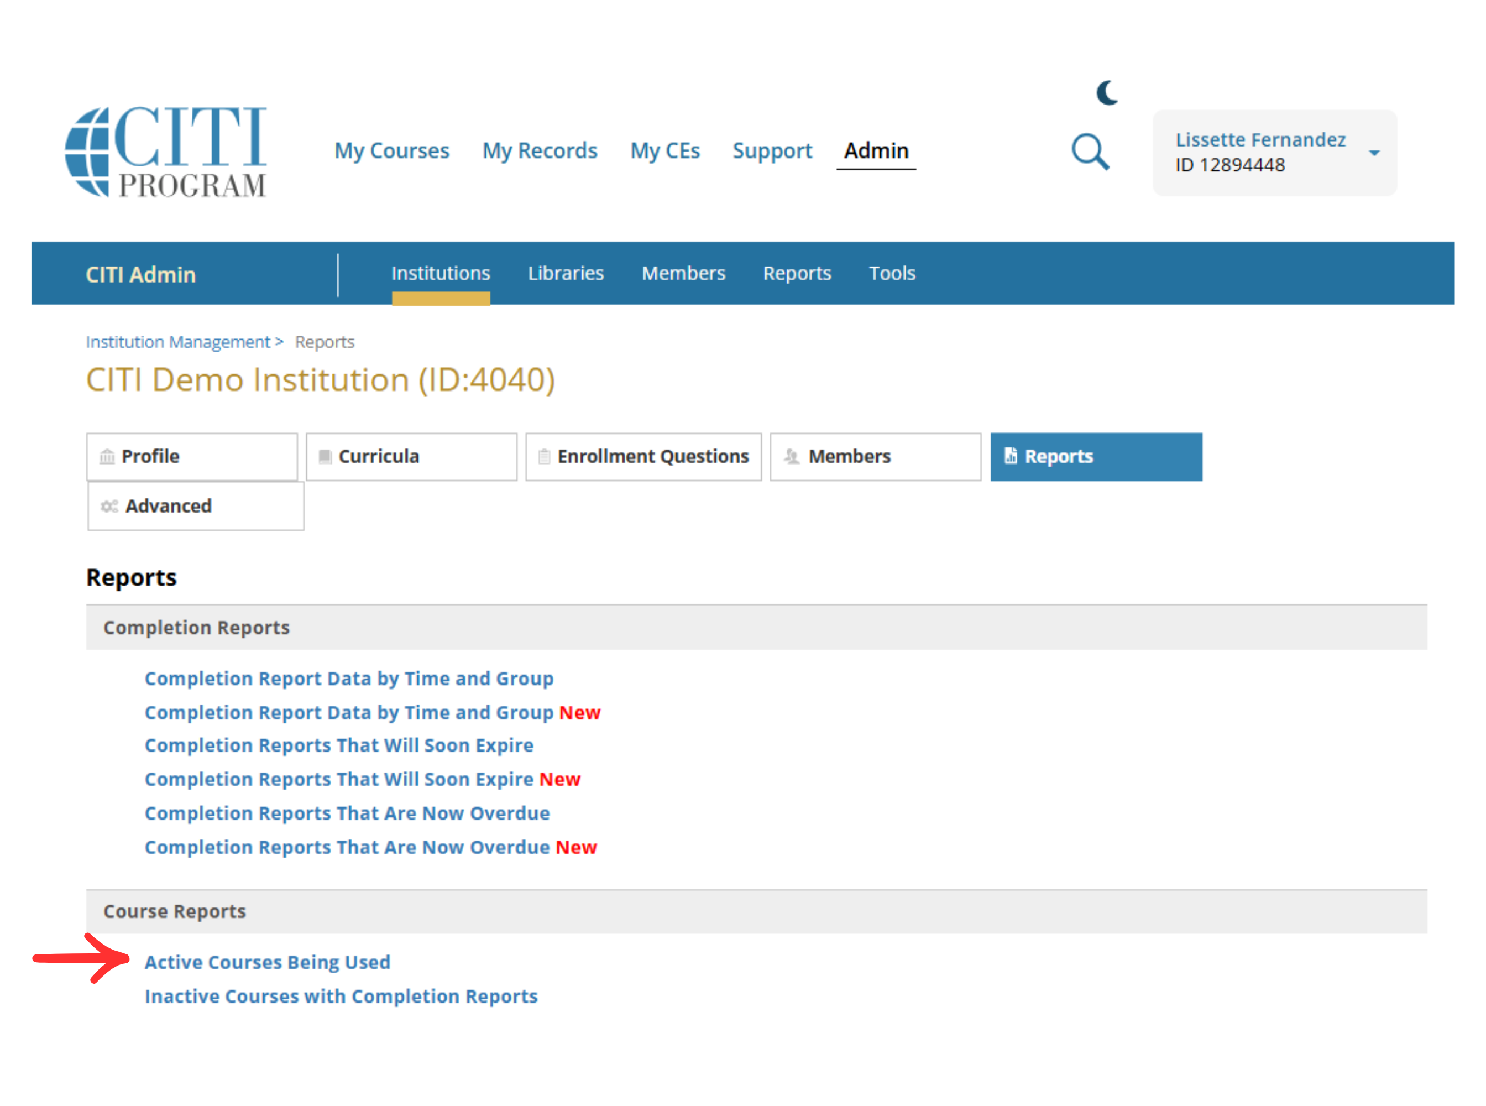Open My Records in top navigation
Screen dimensions: 1486x1106
pos(540,150)
